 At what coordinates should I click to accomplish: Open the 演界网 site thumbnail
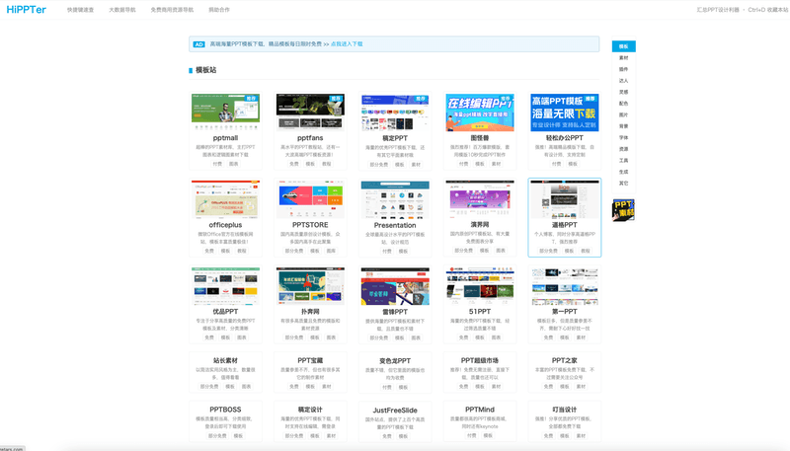pyautogui.click(x=480, y=199)
